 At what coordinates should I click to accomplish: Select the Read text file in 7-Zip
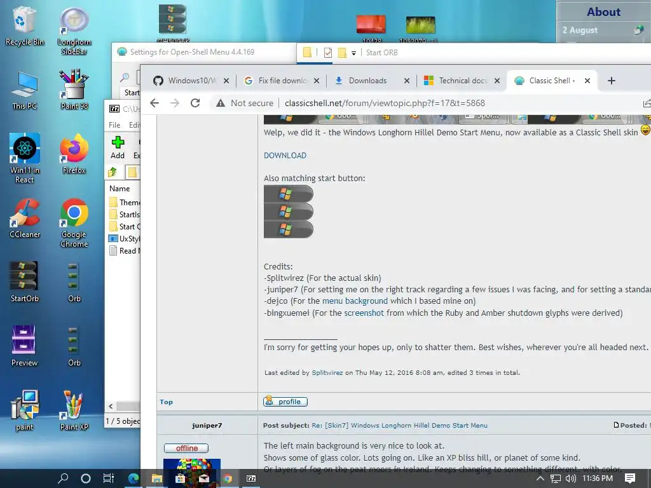(x=125, y=250)
